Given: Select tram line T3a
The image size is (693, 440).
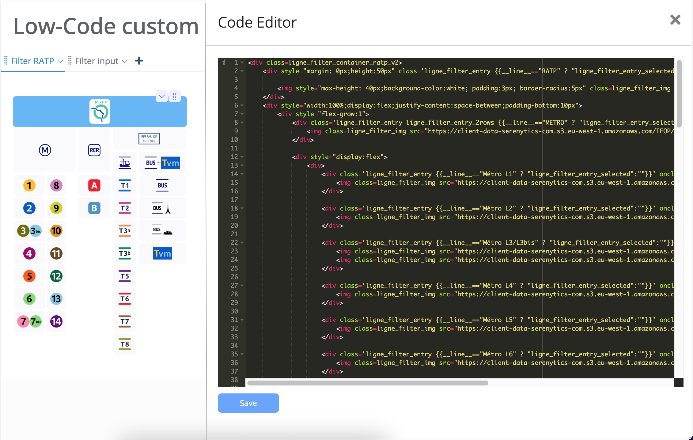Looking at the screenshot, I should click(125, 231).
